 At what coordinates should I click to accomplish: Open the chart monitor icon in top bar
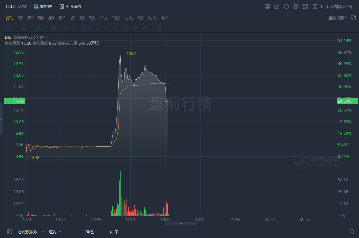[x=267, y=7]
